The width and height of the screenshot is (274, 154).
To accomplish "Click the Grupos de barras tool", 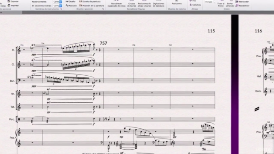I will tap(131, 3).
